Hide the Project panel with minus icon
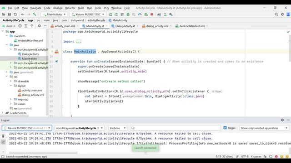The image size is (291, 163). [x=45, y=26]
